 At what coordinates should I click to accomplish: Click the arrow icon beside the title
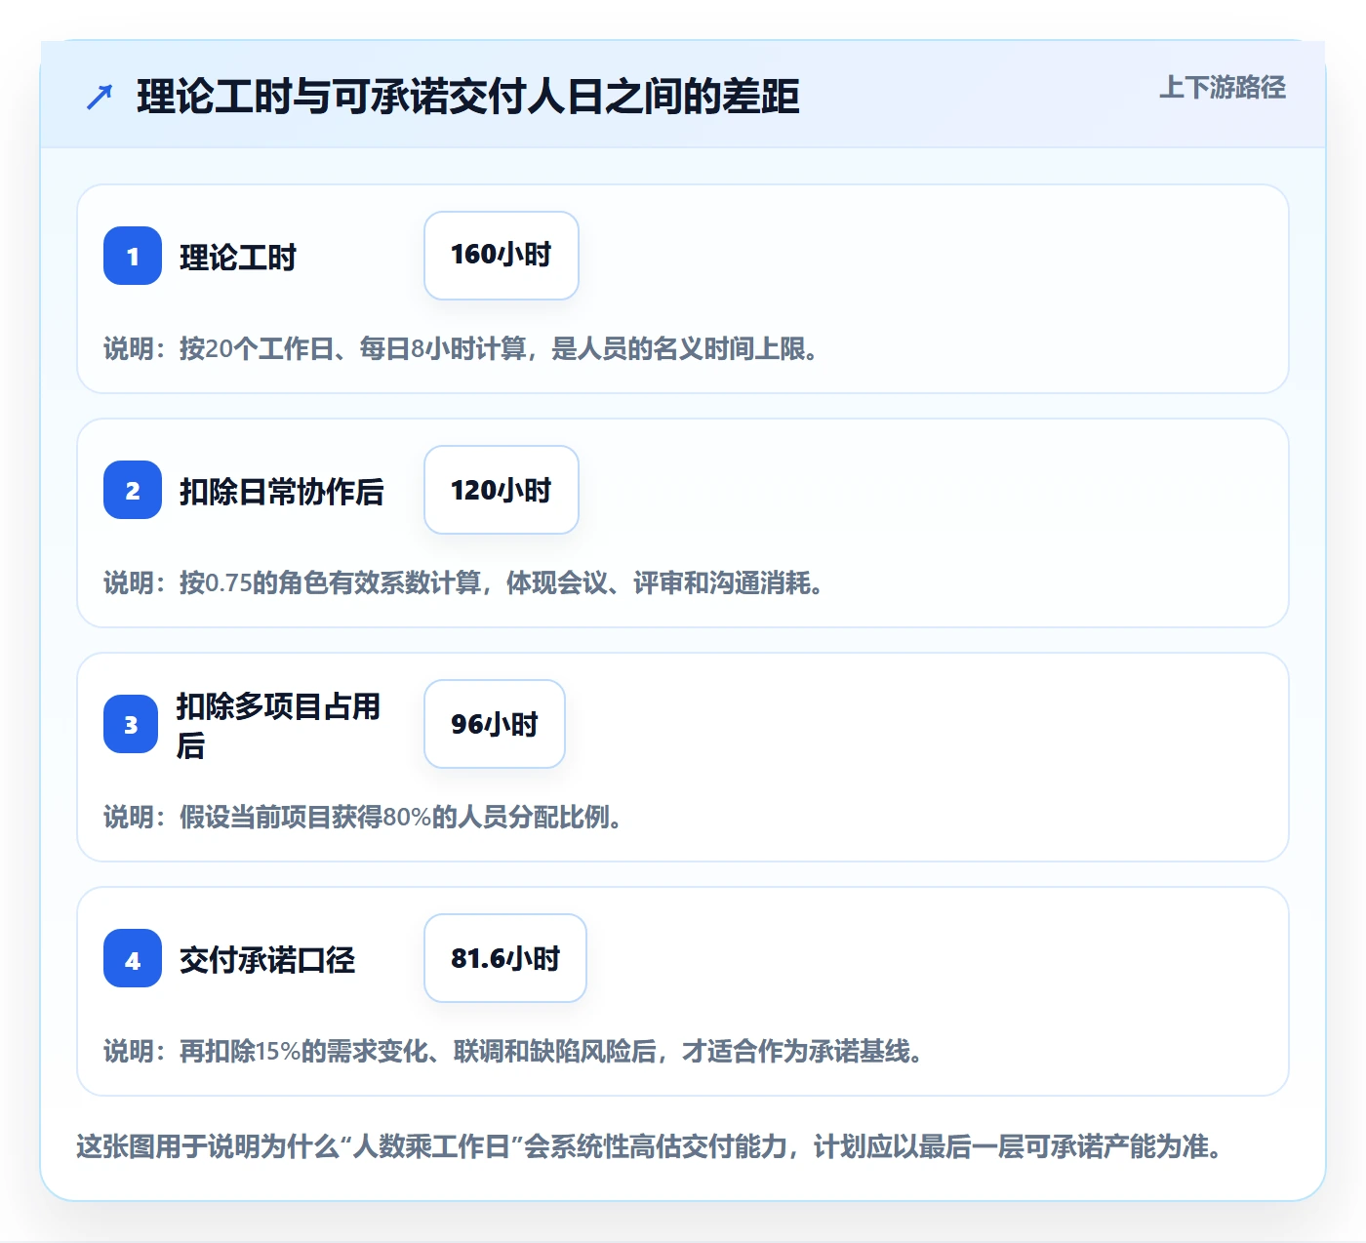pyautogui.click(x=100, y=97)
